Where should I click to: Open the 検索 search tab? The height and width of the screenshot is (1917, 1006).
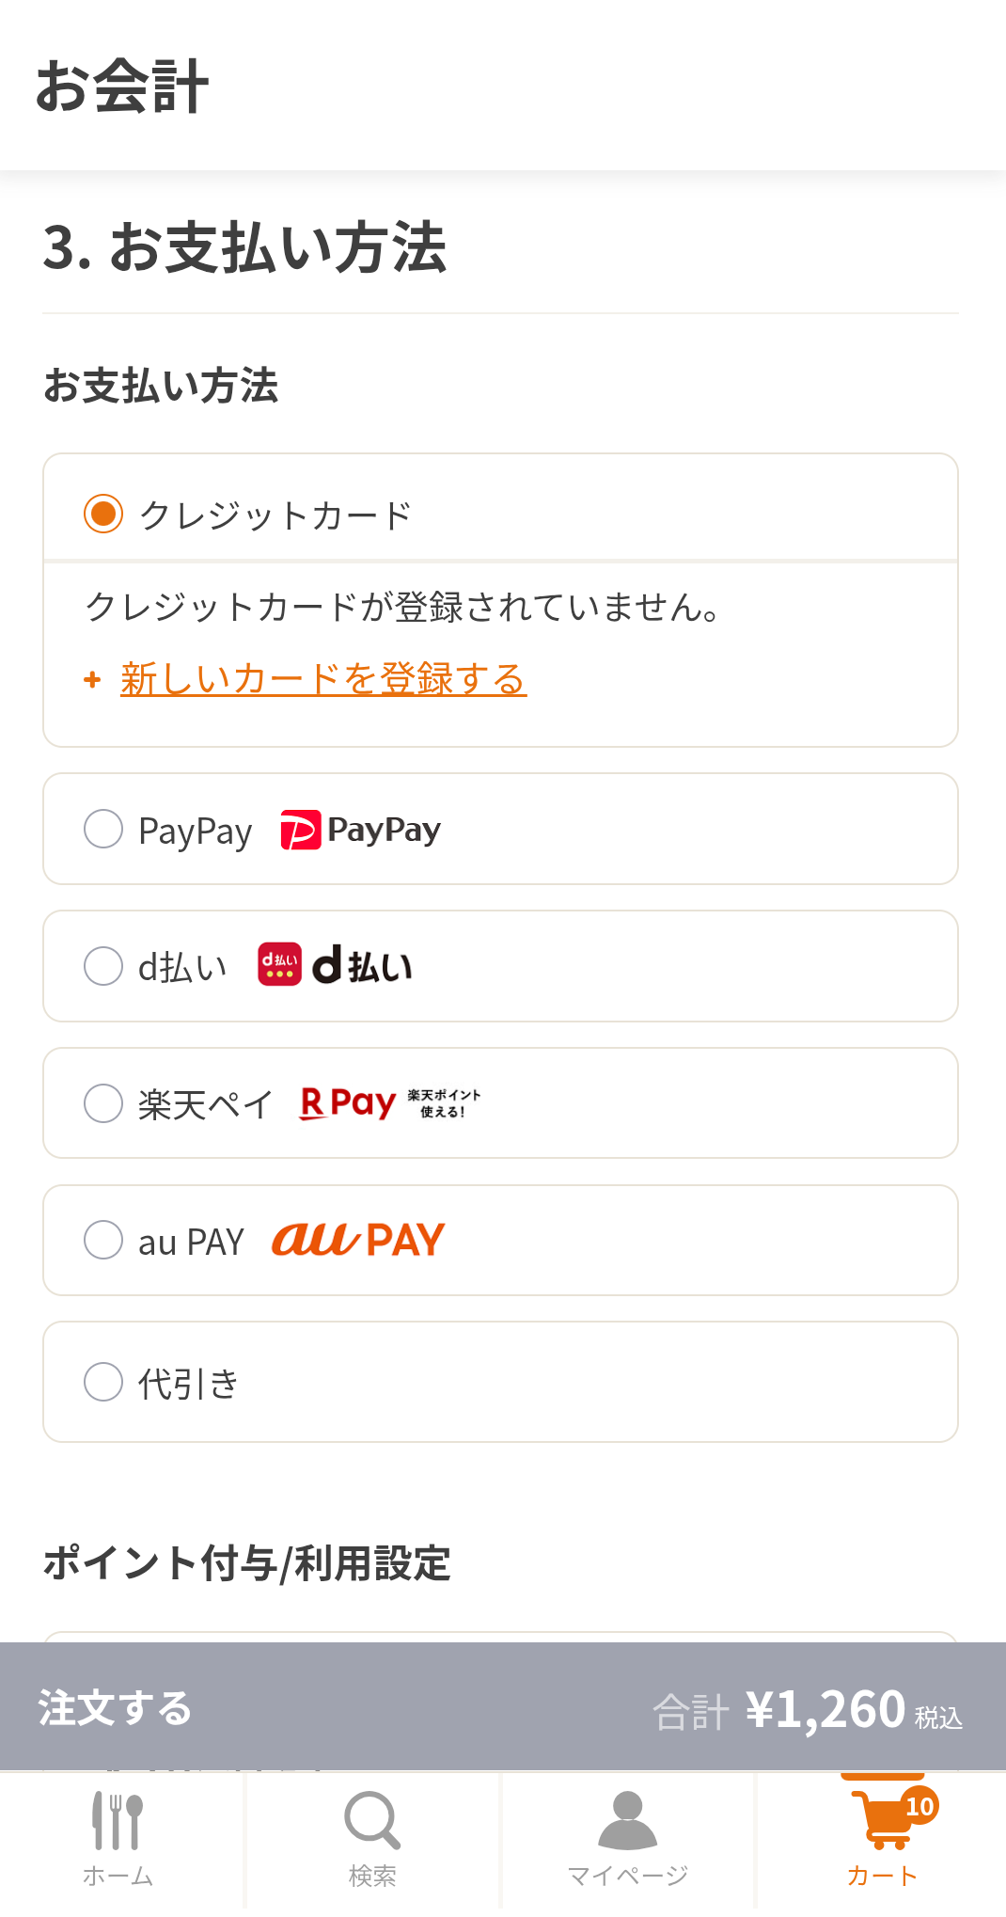pyautogui.click(x=372, y=1840)
